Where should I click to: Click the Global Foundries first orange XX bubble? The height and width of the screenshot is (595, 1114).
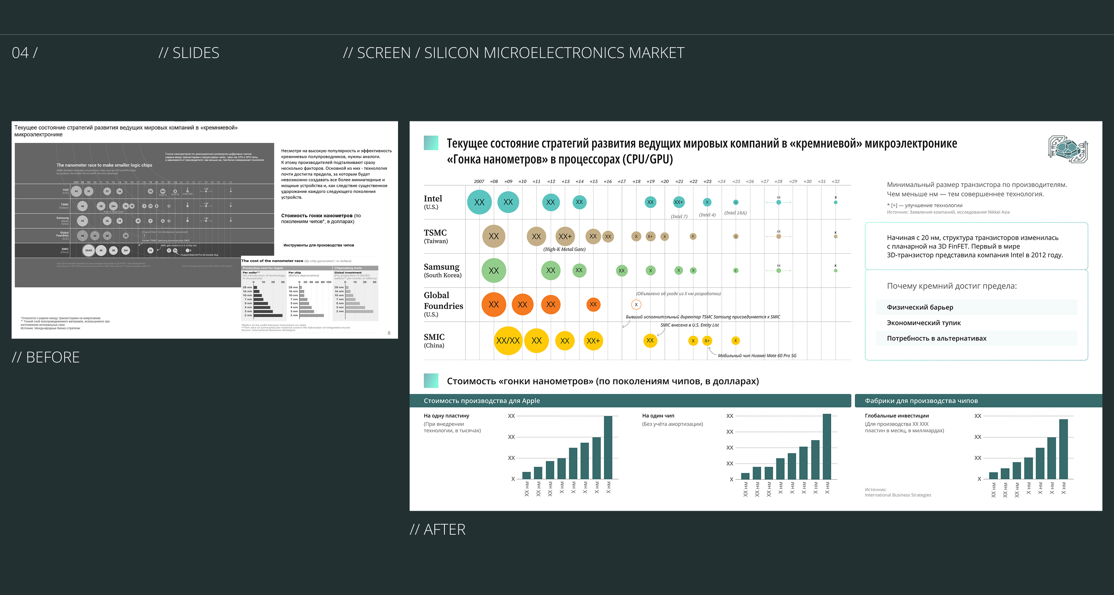coord(494,305)
